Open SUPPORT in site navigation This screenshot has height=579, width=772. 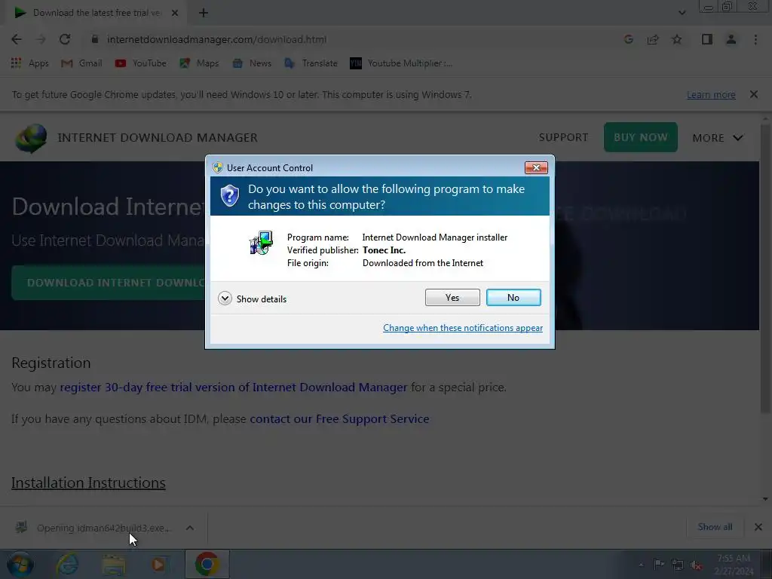pyautogui.click(x=563, y=137)
